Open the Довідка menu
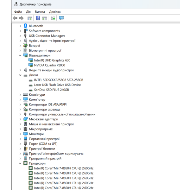 pyautogui.click(x=55, y=12)
